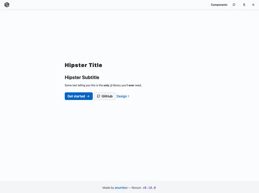Image resolution: width=259 pixels, height=193 pixels.
Task: Open the Components page from the navbar
Action: point(219,5)
